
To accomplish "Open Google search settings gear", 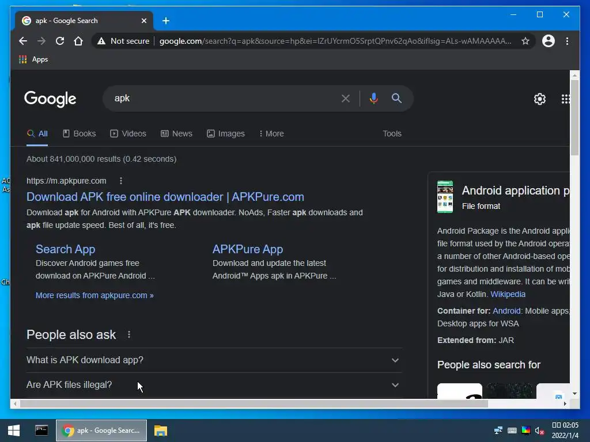I will coord(539,99).
